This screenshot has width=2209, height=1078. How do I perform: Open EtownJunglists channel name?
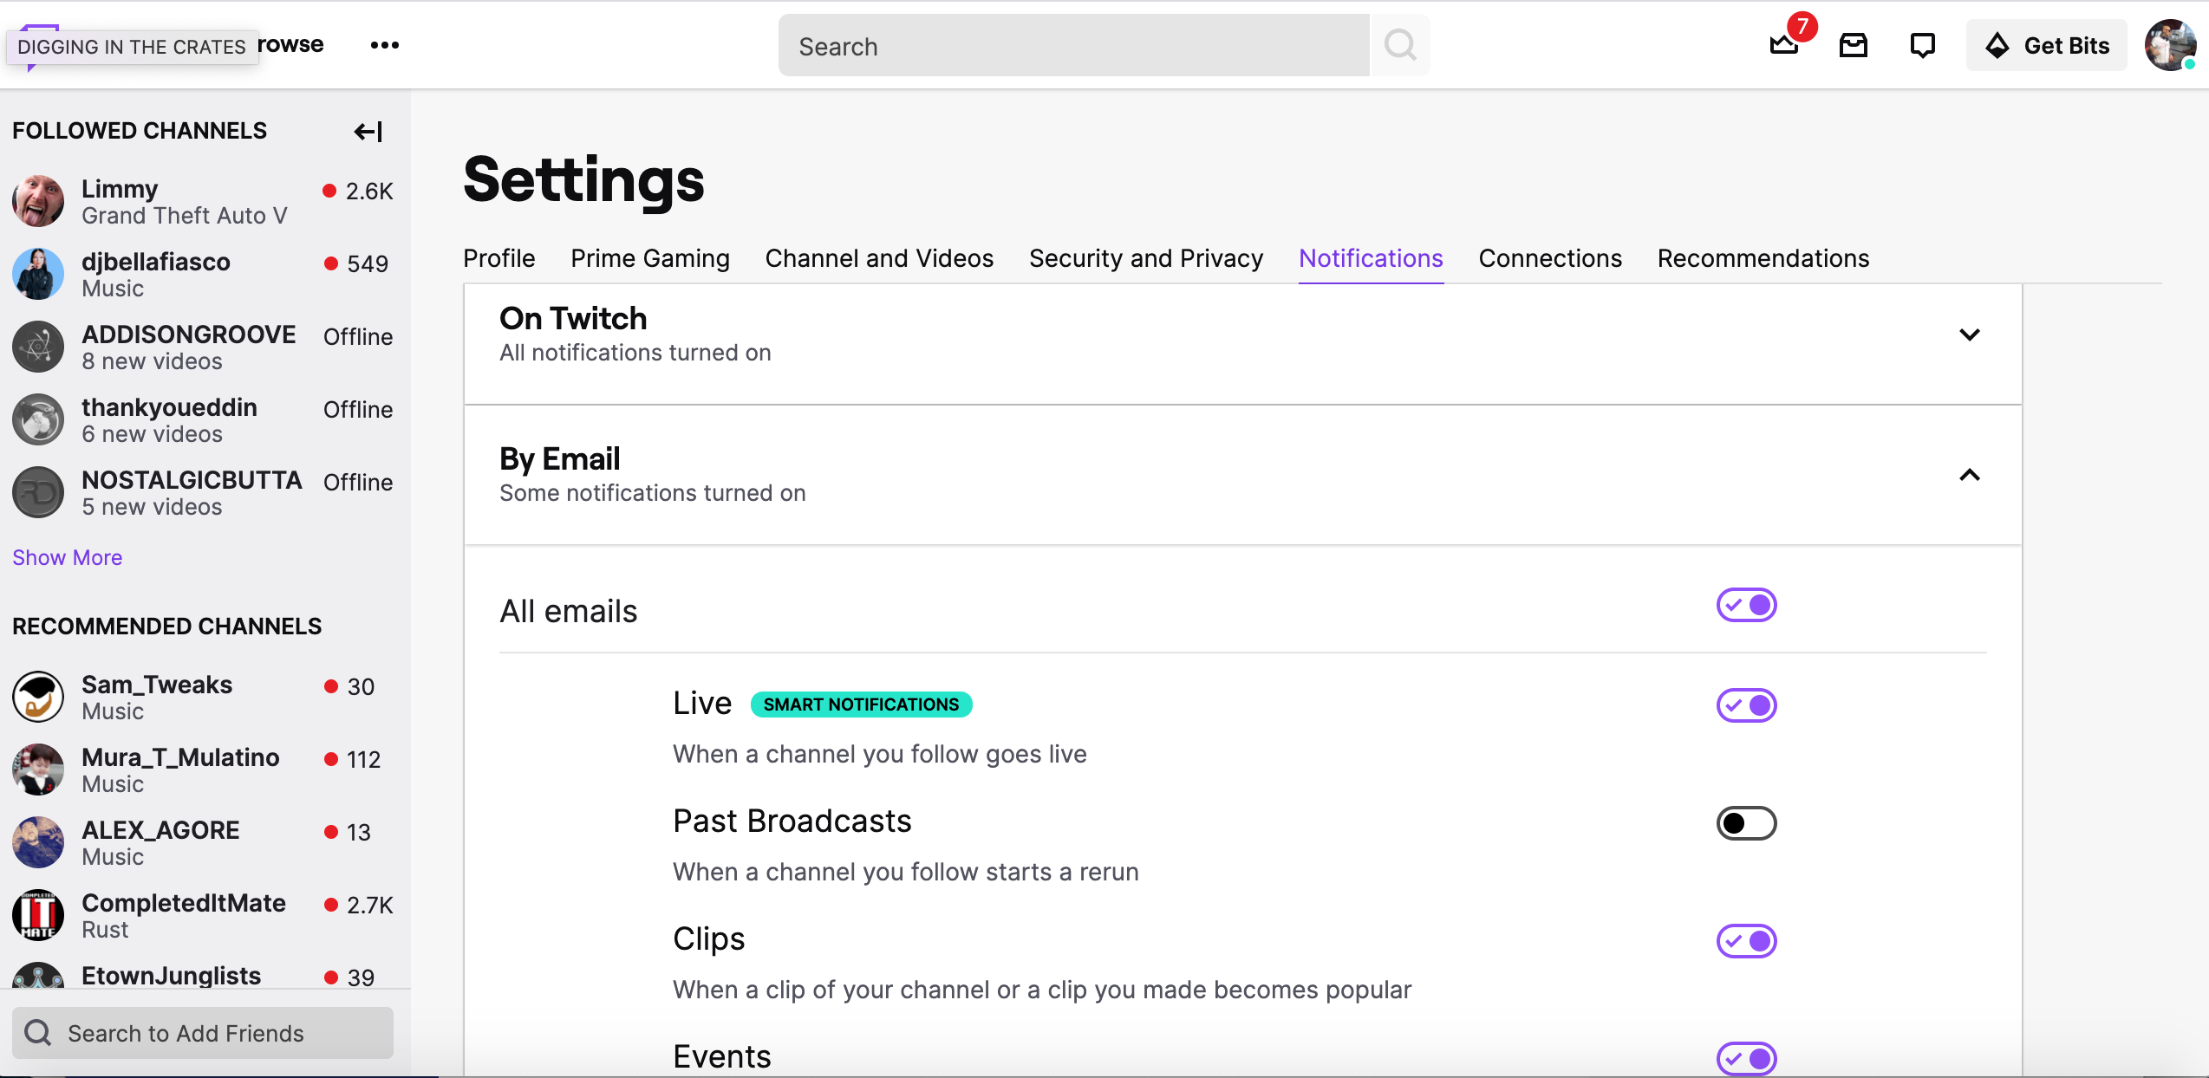point(171,976)
